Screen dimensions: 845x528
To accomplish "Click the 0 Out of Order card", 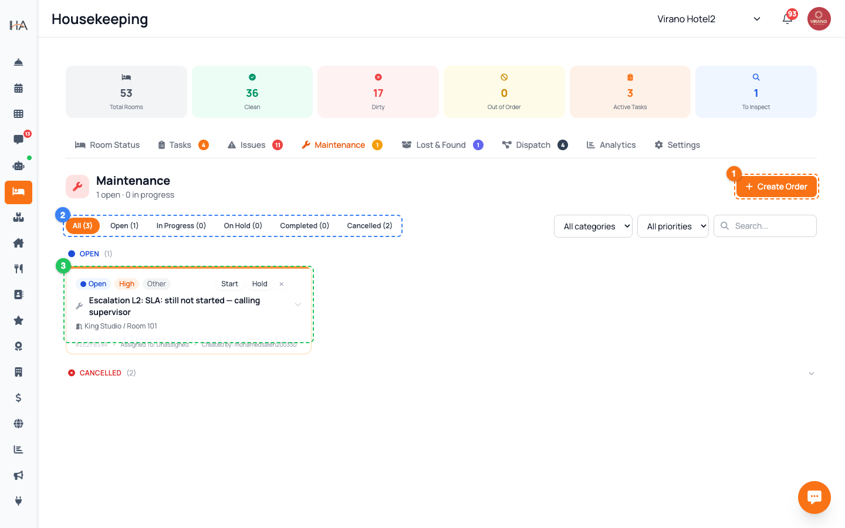I will [504, 92].
